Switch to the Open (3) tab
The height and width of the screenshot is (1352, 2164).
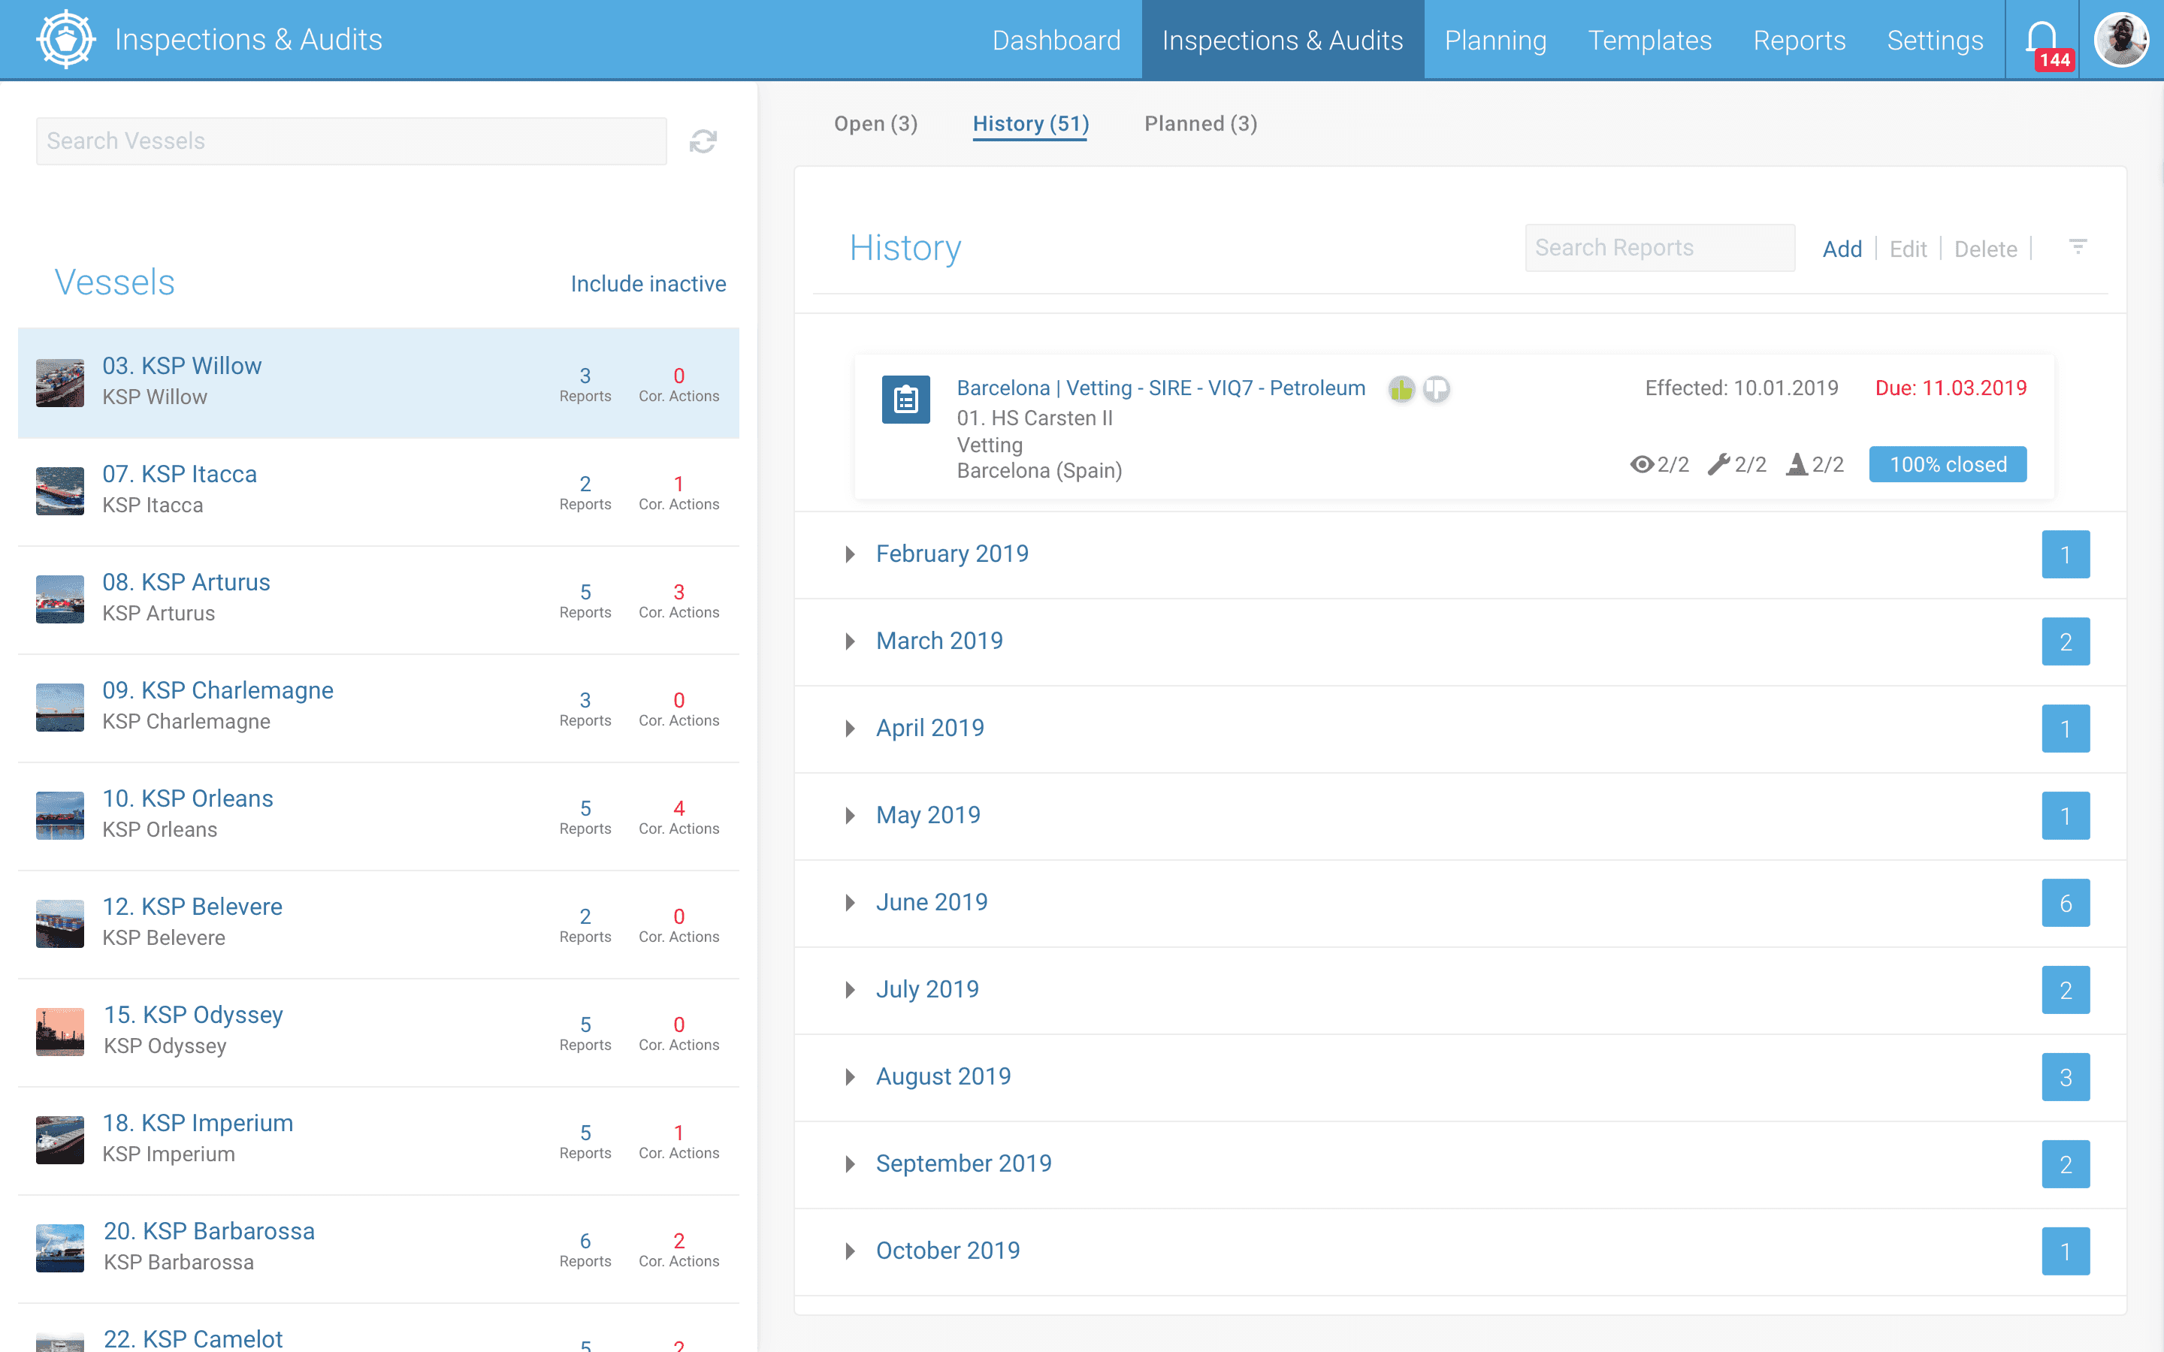(x=875, y=123)
